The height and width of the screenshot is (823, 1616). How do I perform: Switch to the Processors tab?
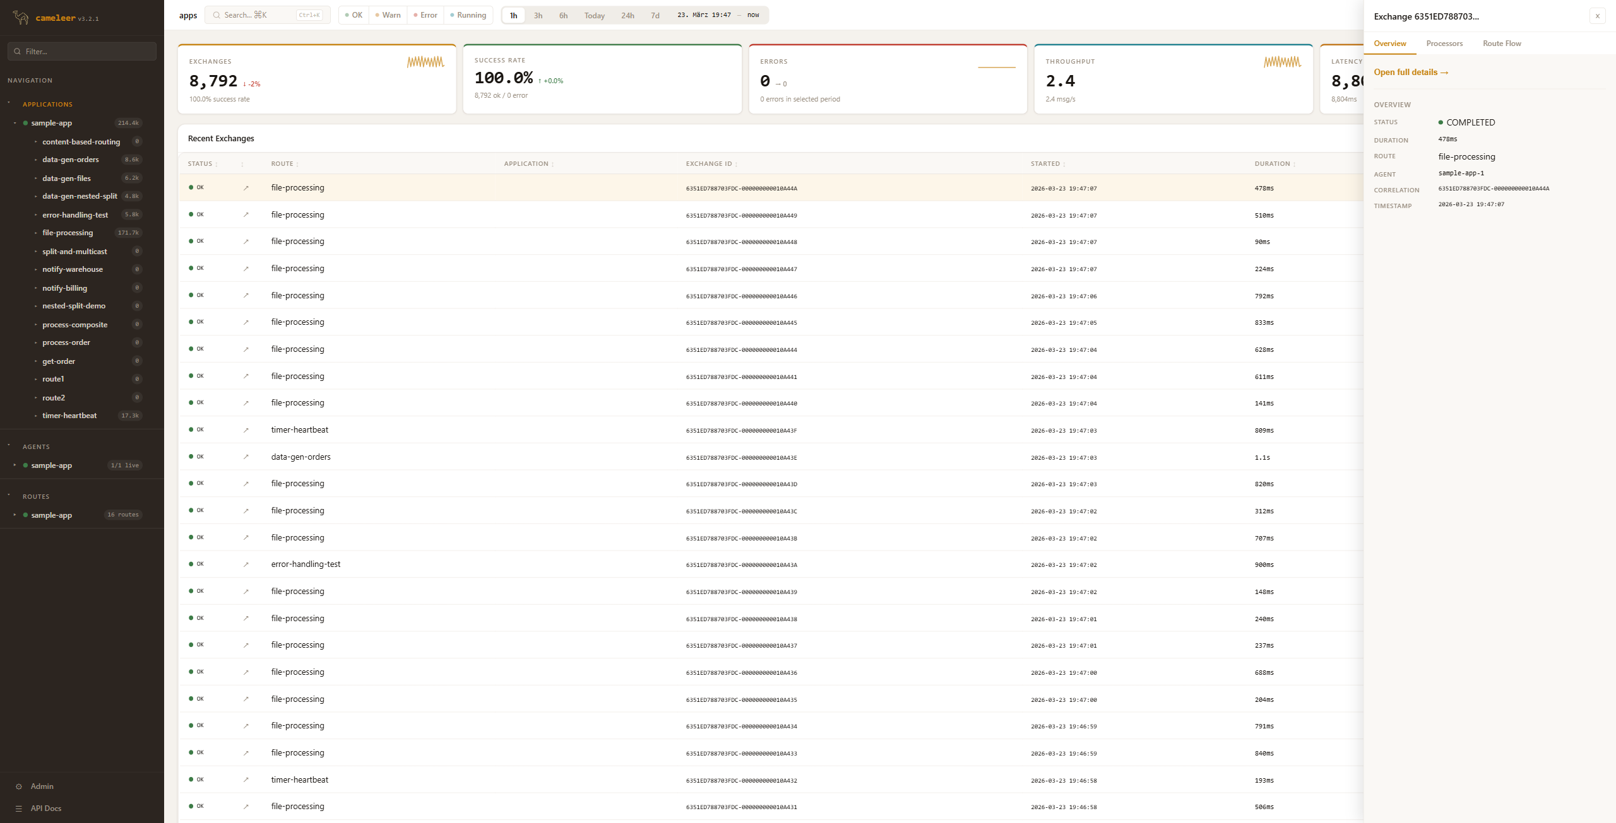click(x=1444, y=44)
